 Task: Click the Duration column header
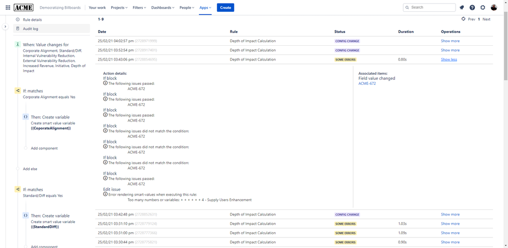[x=406, y=32]
